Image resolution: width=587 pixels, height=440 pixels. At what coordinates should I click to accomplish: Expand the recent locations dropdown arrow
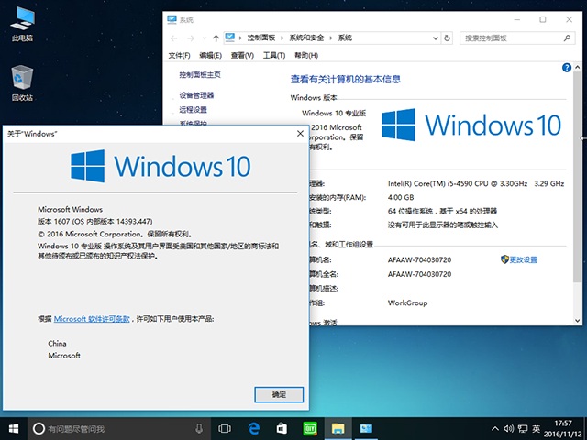pos(204,38)
